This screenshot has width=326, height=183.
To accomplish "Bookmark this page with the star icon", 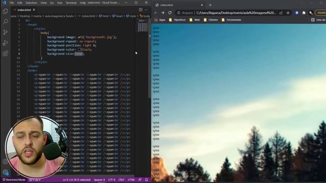I will [288, 13].
